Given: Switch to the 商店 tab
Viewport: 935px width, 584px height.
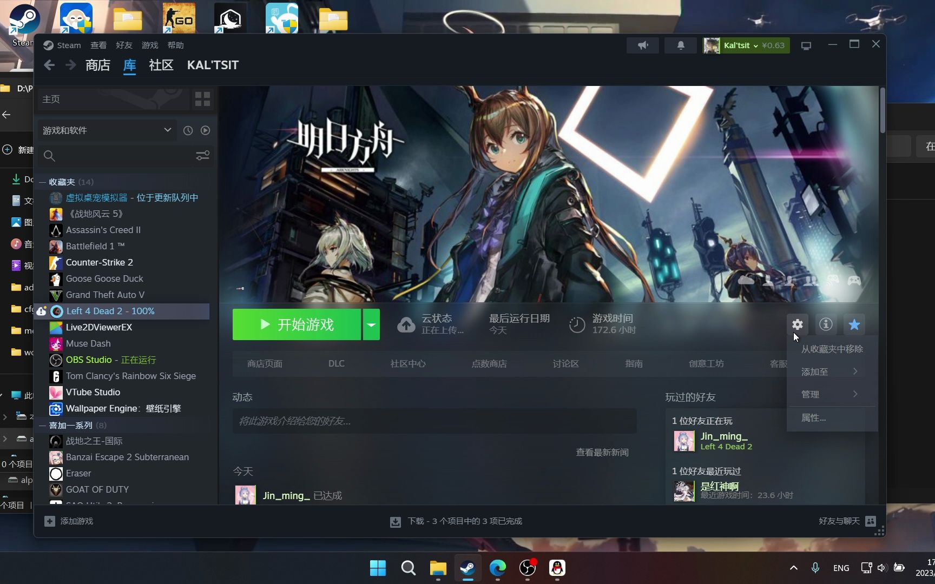Looking at the screenshot, I should [x=98, y=65].
